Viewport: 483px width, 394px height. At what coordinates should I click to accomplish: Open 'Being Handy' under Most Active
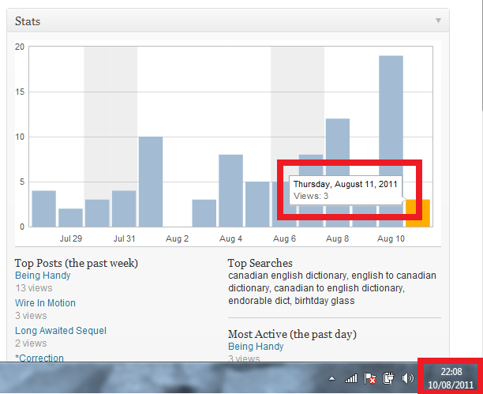(x=256, y=347)
